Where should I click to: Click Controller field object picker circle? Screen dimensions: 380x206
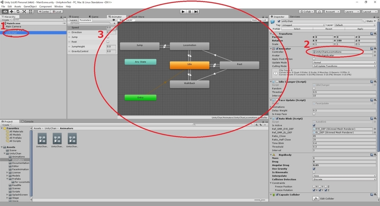point(375,52)
